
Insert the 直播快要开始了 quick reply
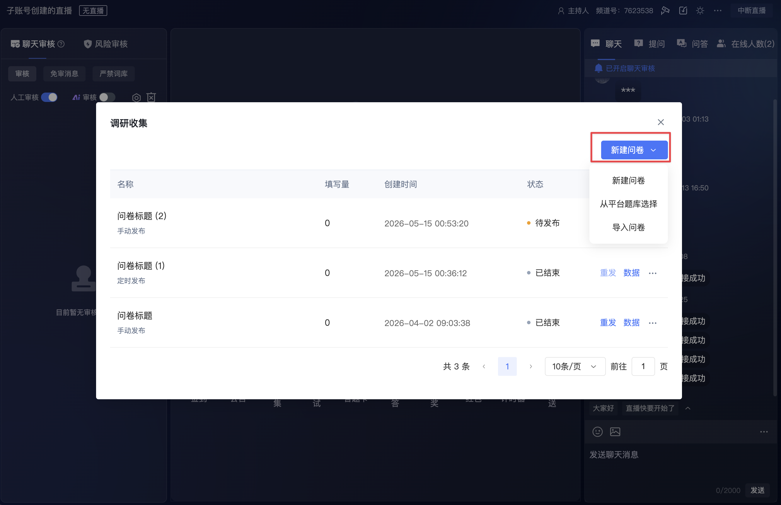(x=650, y=408)
